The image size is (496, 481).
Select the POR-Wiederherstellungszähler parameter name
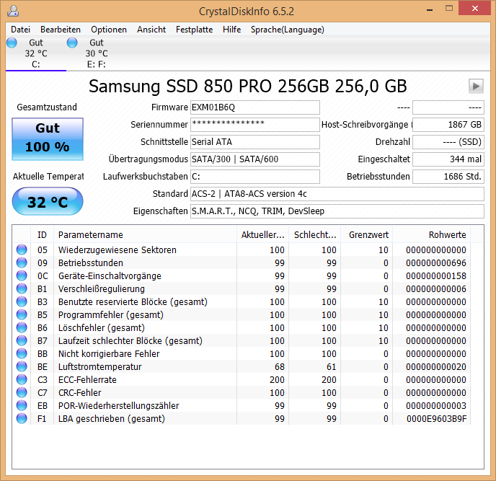tap(119, 406)
